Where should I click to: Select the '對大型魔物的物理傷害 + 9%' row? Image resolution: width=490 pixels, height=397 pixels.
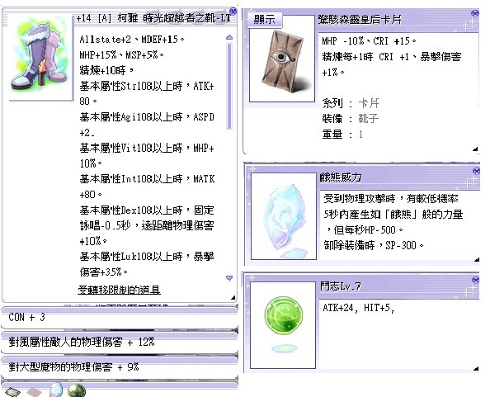pyautogui.click(x=119, y=367)
